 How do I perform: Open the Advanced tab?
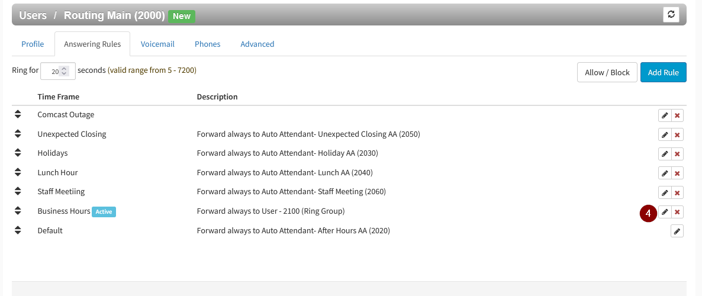click(x=257, y=44)
